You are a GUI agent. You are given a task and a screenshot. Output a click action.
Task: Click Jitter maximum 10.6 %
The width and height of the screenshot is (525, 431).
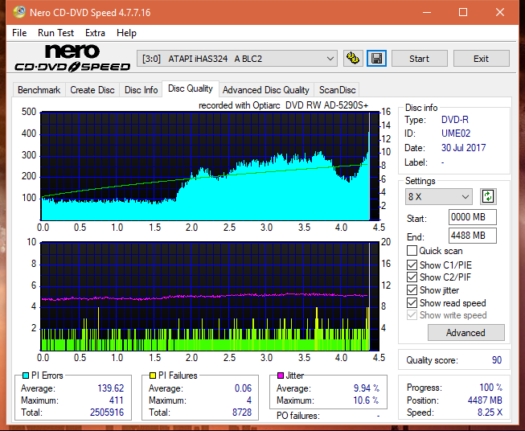tap(366, 400)
